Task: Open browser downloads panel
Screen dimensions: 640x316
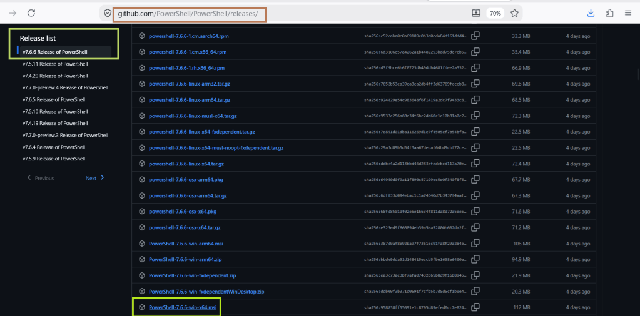Action: (591, 13)
